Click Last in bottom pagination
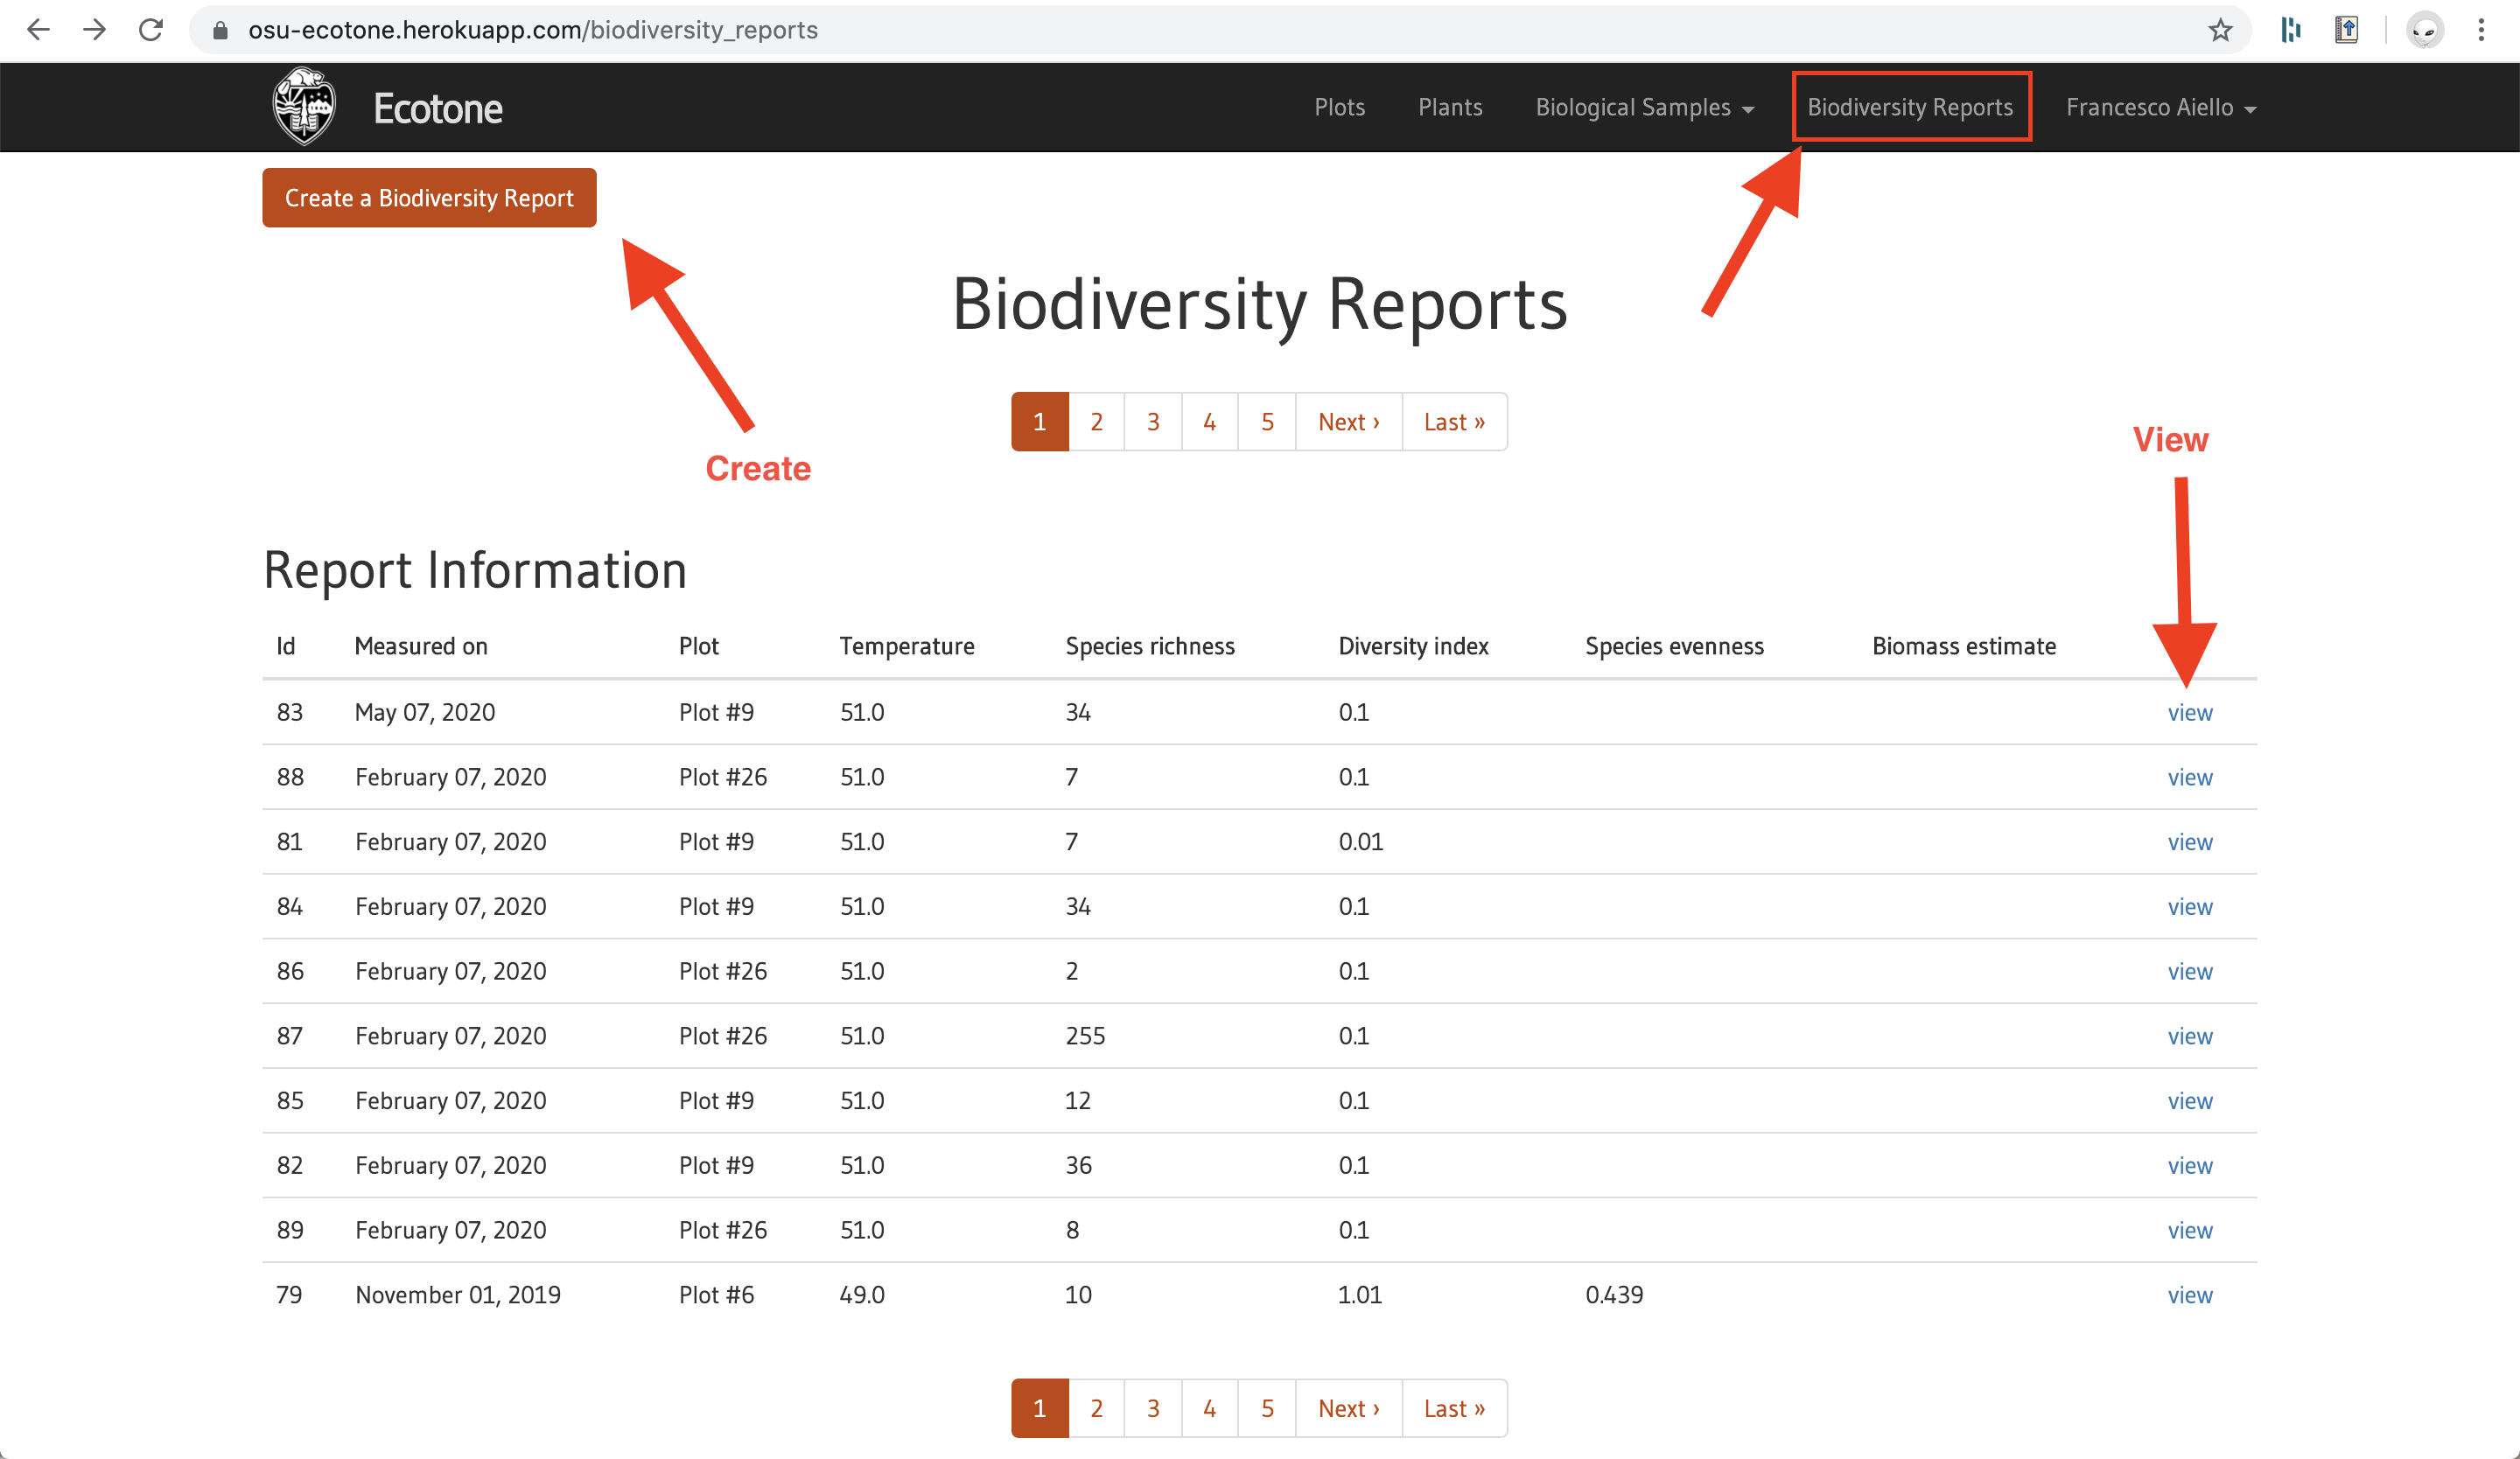Viewport: 2520px width, 1459px height. 1454,1408
